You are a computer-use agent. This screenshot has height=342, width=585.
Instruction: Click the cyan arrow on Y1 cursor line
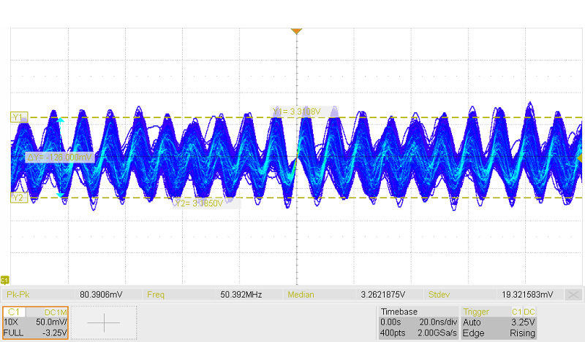click(61, 120)
